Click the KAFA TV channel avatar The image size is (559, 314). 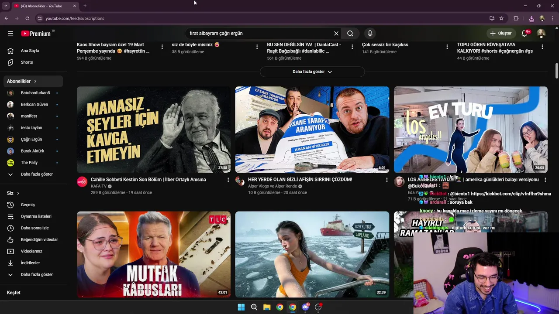click(82, 182)
